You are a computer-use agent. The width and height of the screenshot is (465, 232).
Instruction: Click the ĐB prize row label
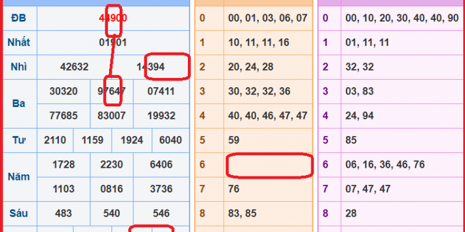pyautogui.click(x=19, y=19)
